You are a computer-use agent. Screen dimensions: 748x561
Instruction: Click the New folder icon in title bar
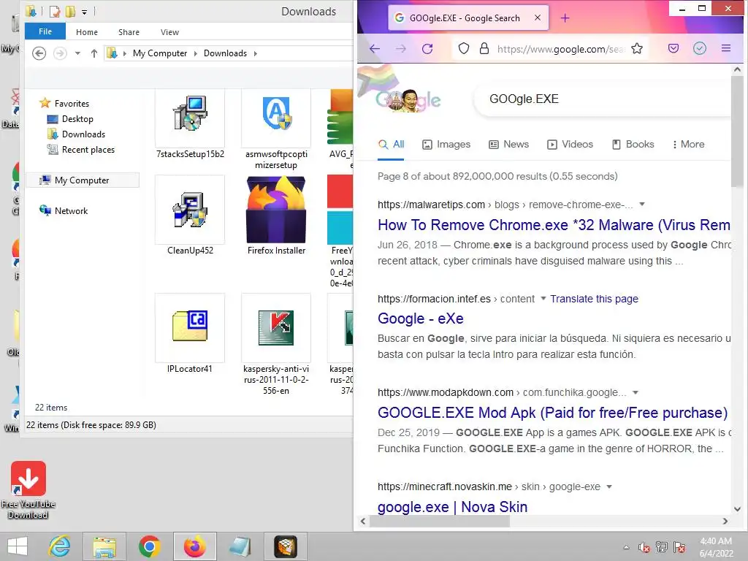tap(70, 12)
